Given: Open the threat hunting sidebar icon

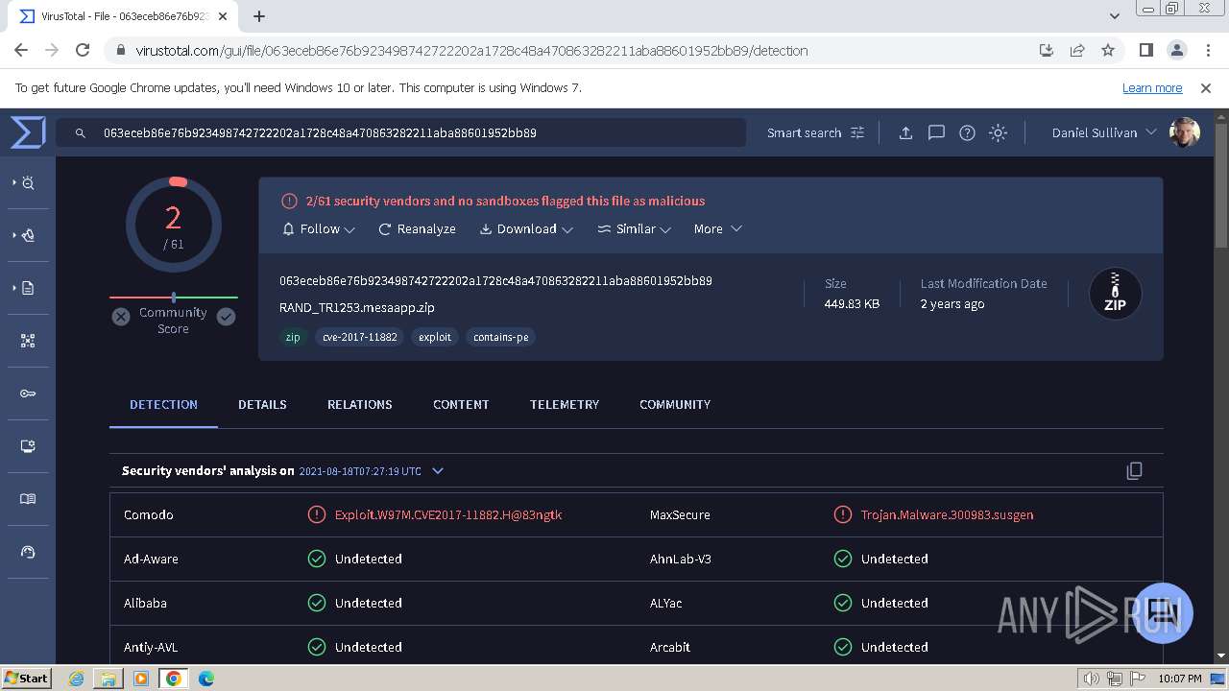Looking at the screenshot, I should (27, 182).
